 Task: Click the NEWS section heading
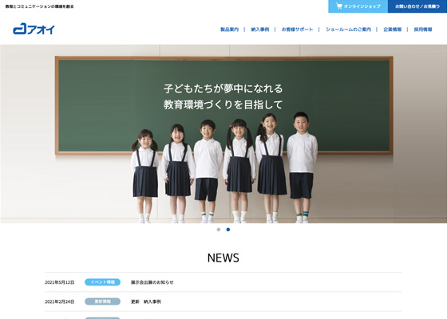click(x=223, y=258)
